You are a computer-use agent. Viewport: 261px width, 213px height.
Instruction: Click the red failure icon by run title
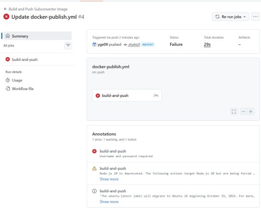(6, 17)
